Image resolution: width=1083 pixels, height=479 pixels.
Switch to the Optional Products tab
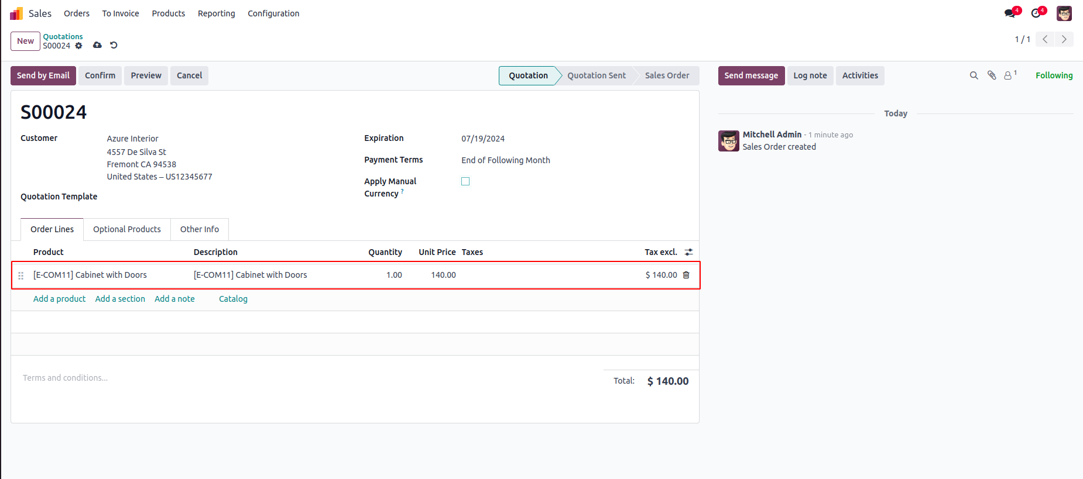coord(126,229)
